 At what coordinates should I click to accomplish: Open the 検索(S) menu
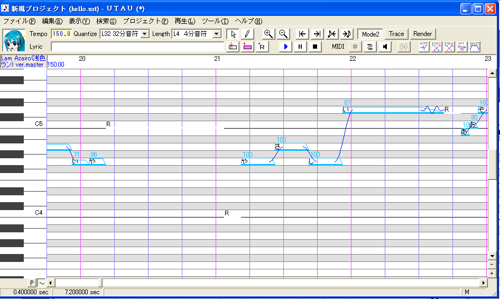tap(107, 21)
